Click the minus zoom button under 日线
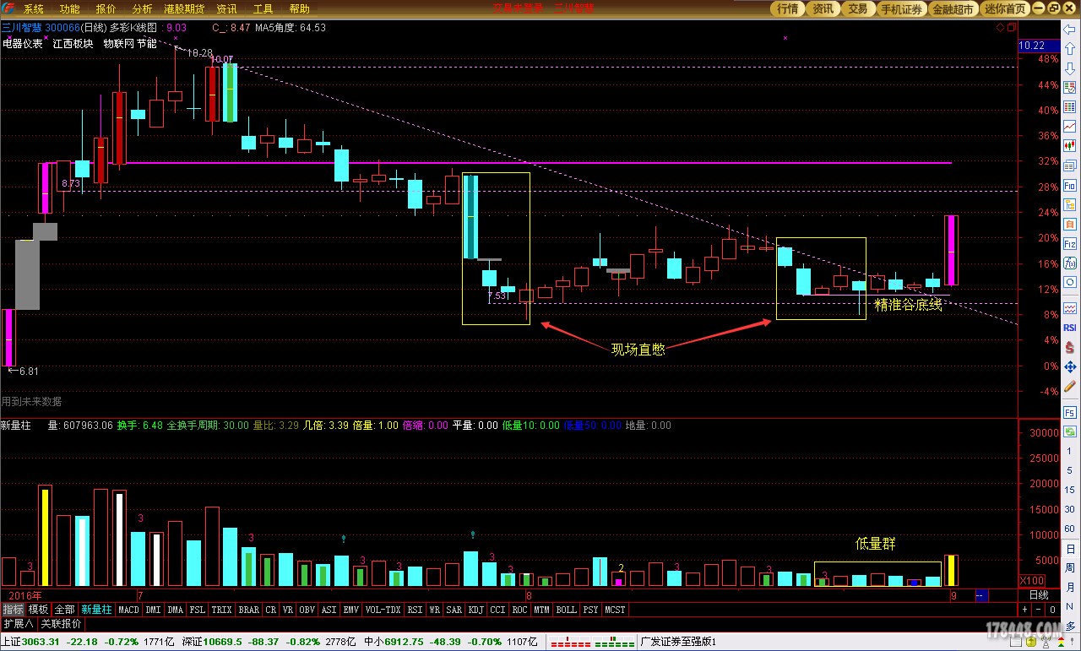This screenshot has height=651, width=1081. 1039,609
